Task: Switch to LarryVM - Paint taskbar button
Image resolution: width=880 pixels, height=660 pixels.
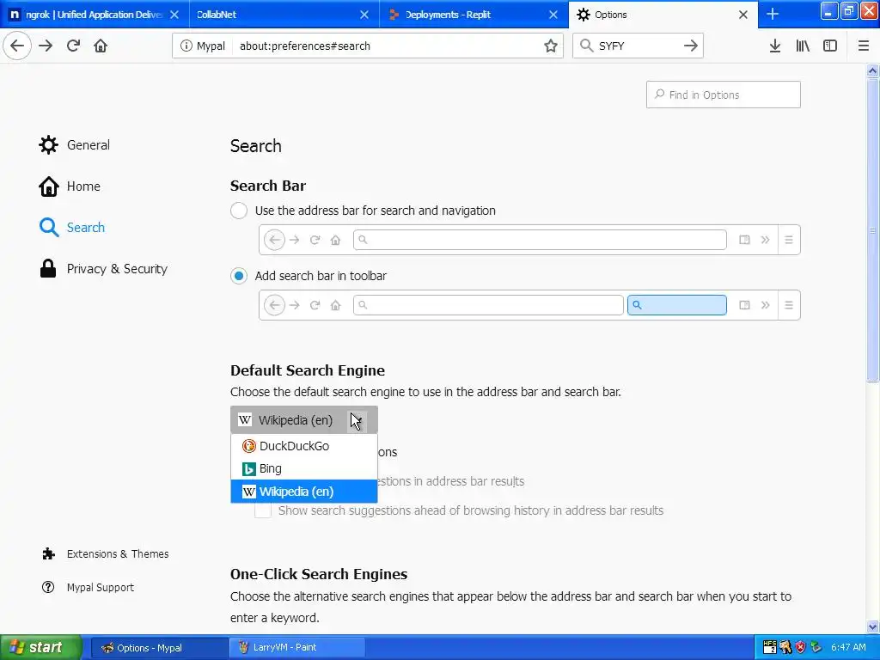Action: pos(297,648)
